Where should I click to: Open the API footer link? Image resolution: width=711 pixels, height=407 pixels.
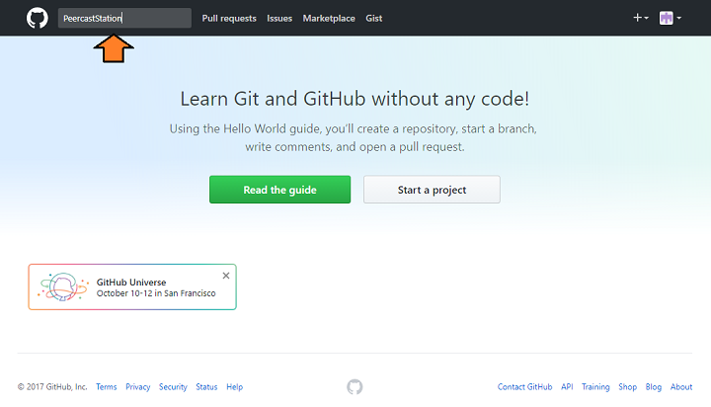click(x=567, y=387)
